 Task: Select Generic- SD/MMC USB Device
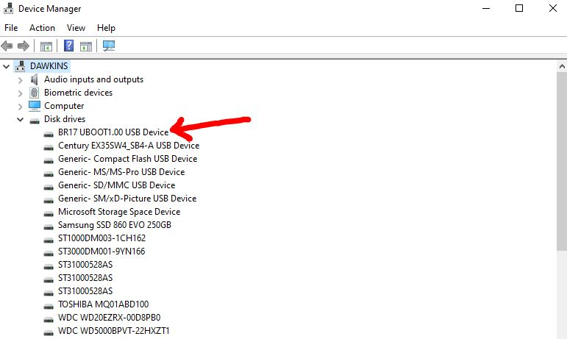116,185
